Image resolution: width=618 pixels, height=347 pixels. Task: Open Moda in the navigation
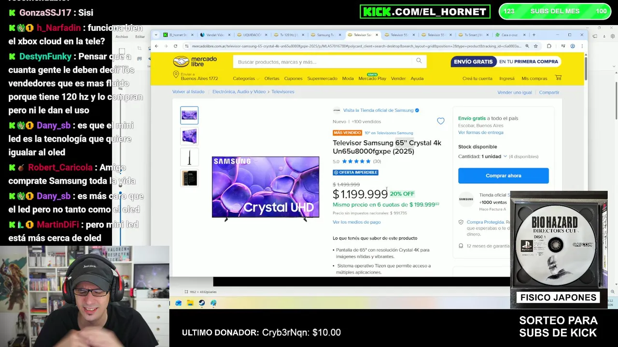coord(348,79)
